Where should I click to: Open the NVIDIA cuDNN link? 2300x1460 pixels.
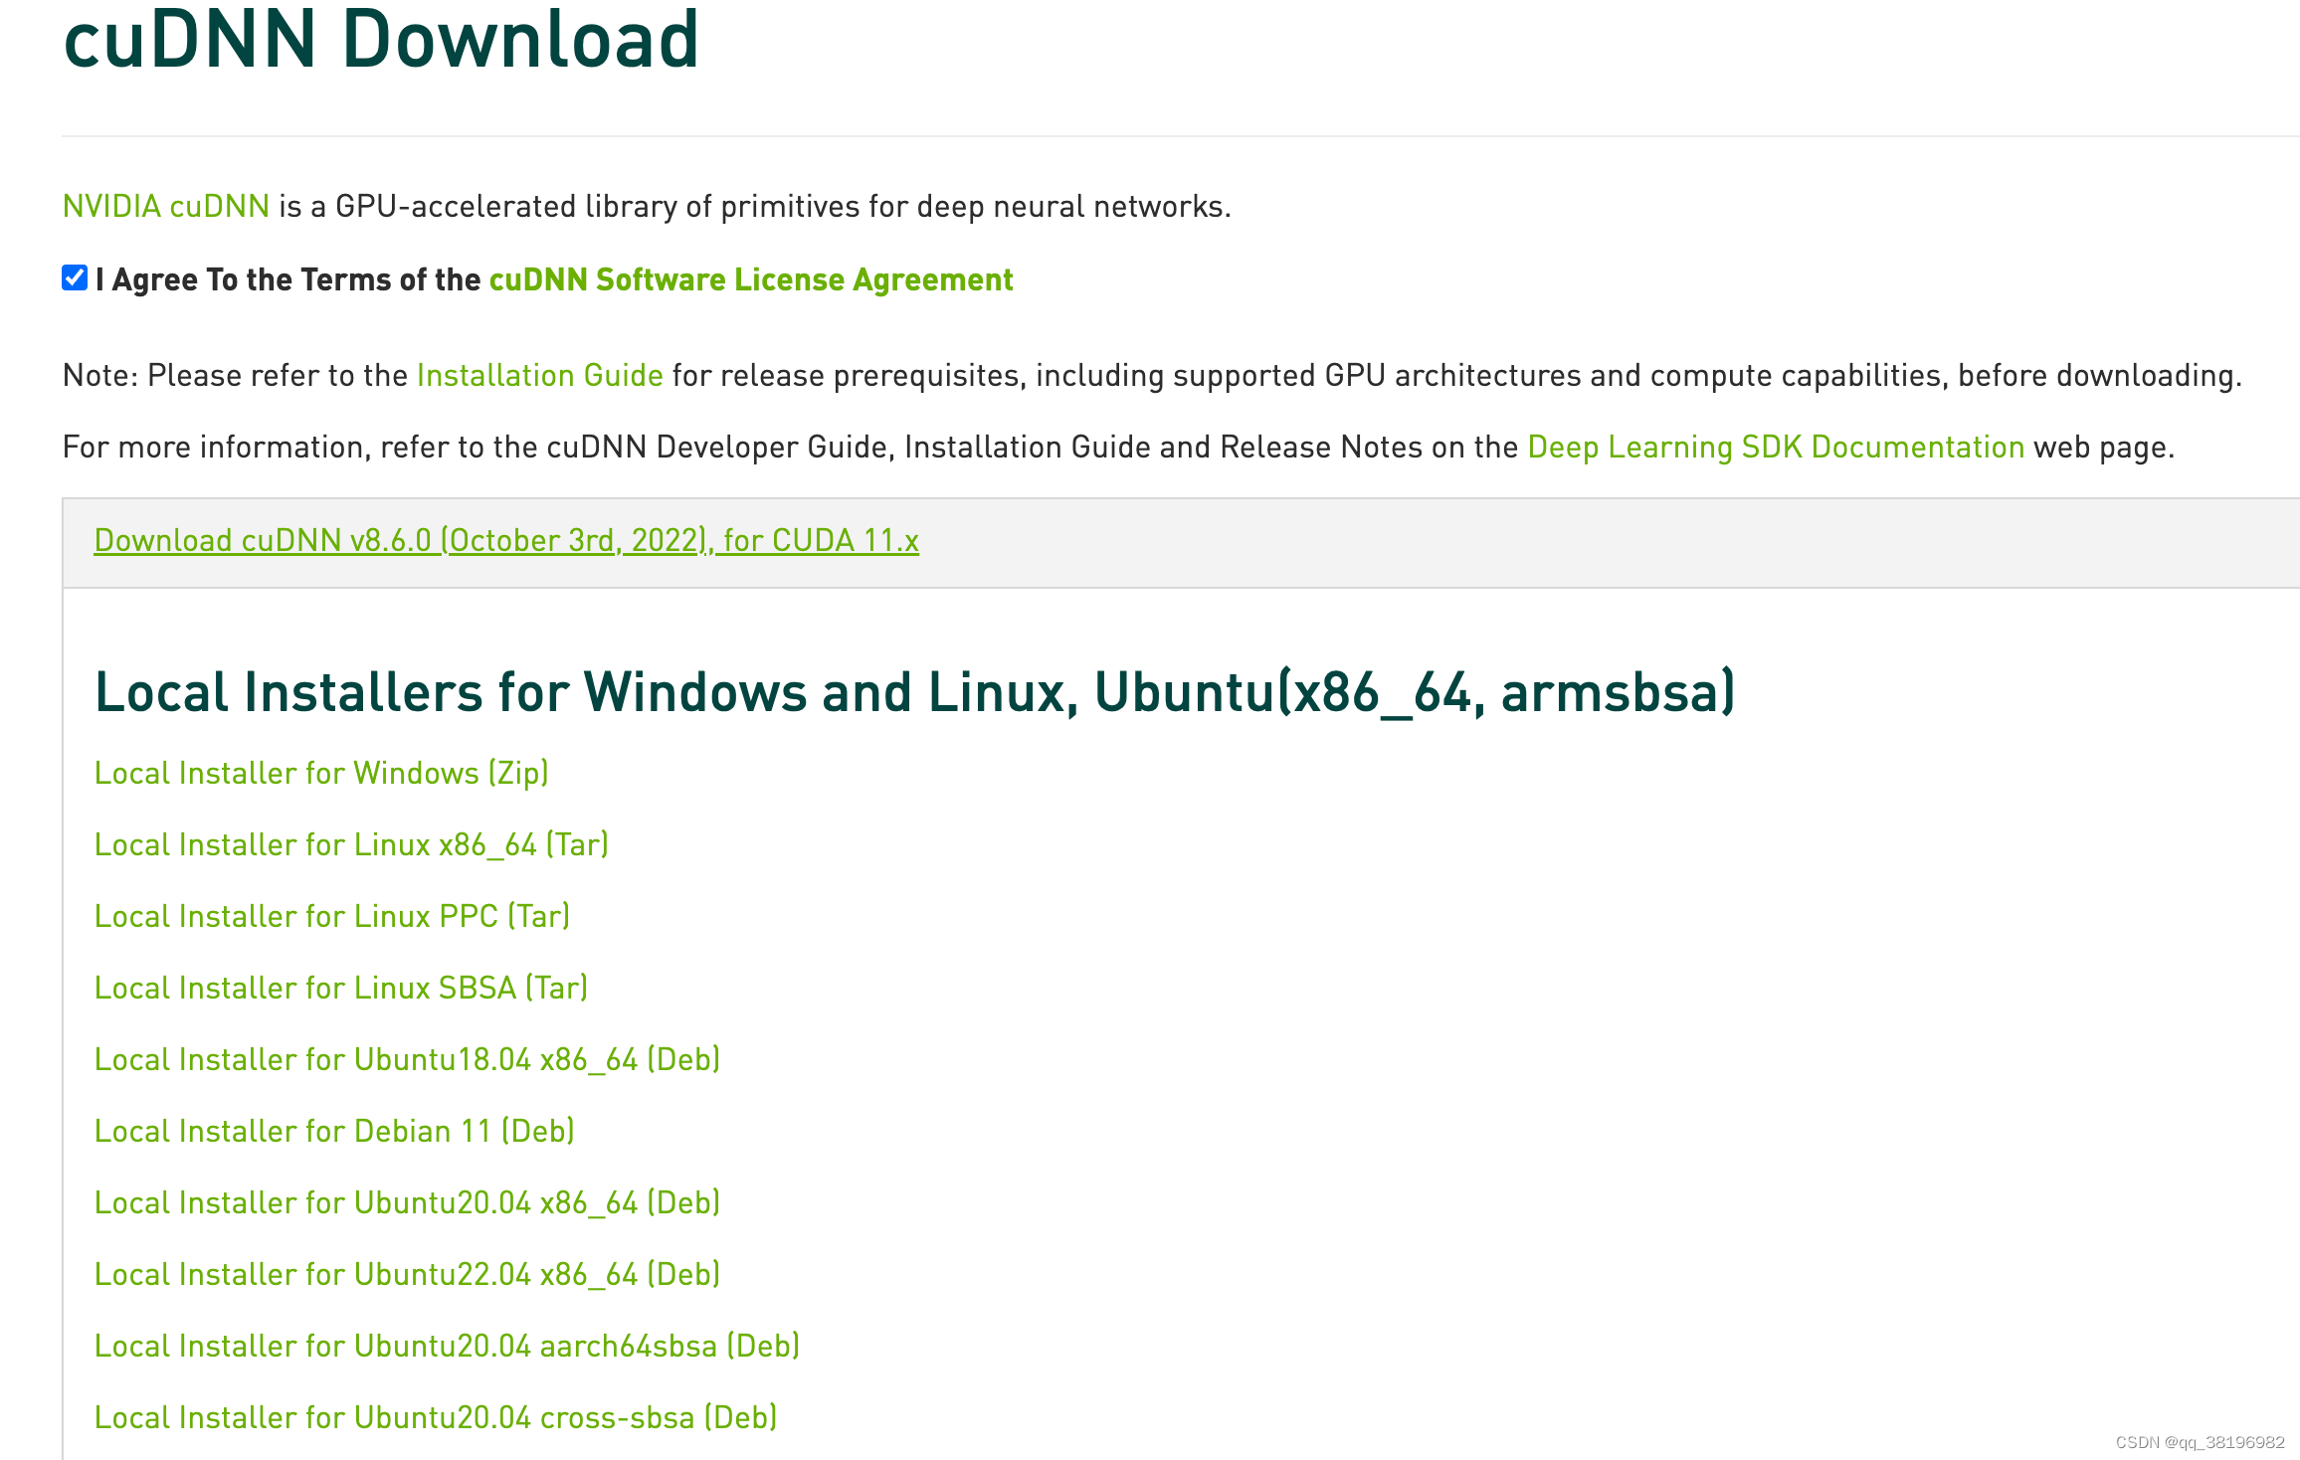166,206
